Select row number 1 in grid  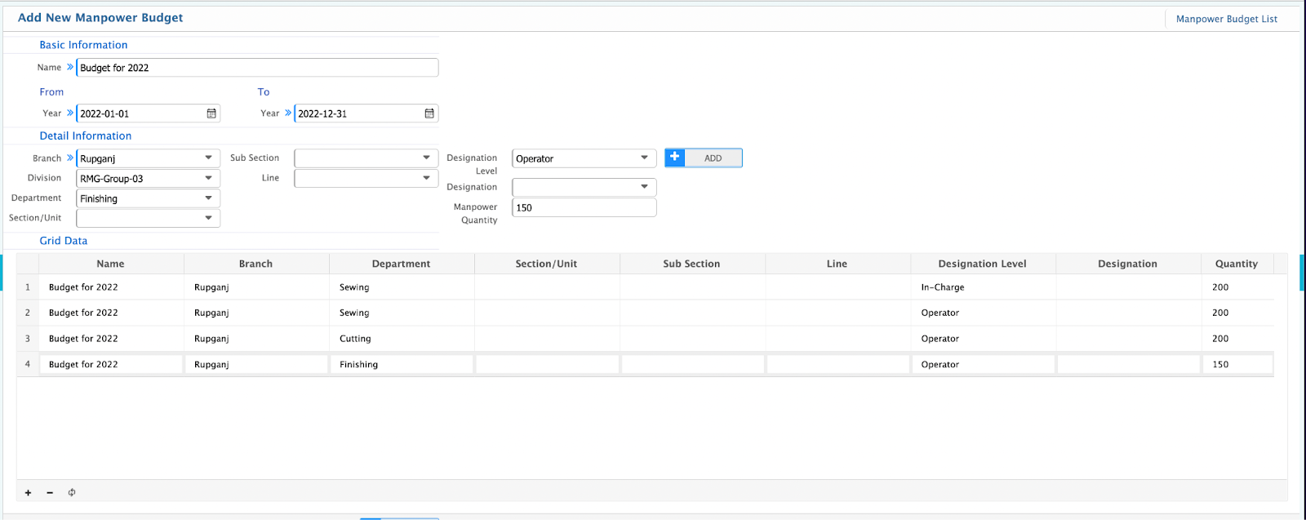tap(28, 287)
